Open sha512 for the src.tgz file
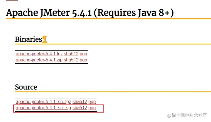Screen dimensions: 211x122 (80, 102)
